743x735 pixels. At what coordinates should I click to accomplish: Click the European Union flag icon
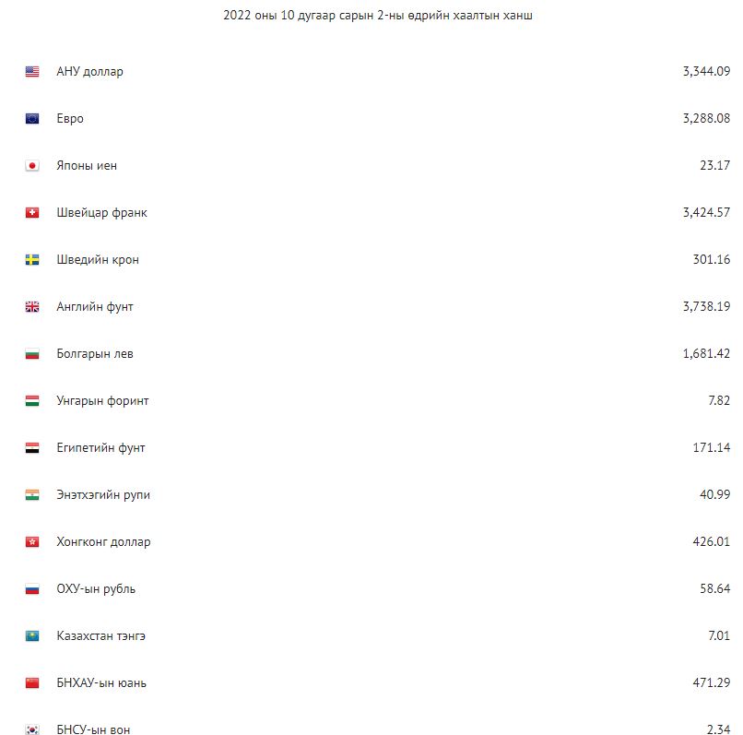pos(32,119)
